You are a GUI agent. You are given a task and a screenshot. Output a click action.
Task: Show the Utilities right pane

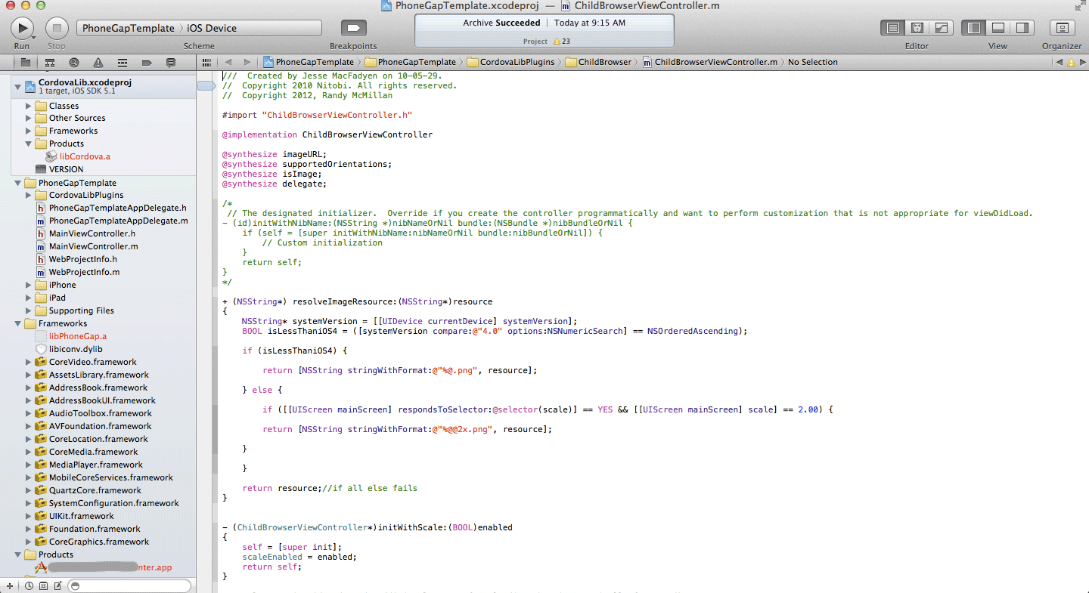click(1021, 29)
